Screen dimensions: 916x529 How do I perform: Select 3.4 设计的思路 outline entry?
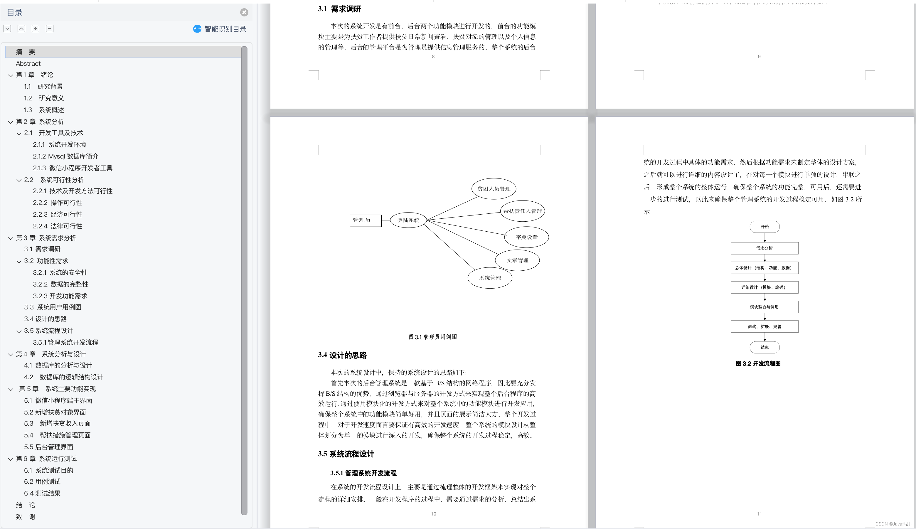coord(46,319)
